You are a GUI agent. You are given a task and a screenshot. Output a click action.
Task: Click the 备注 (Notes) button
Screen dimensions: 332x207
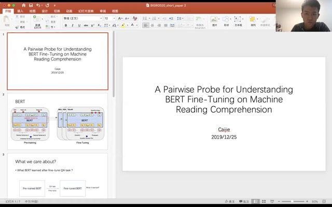click(x=229, y=201)
